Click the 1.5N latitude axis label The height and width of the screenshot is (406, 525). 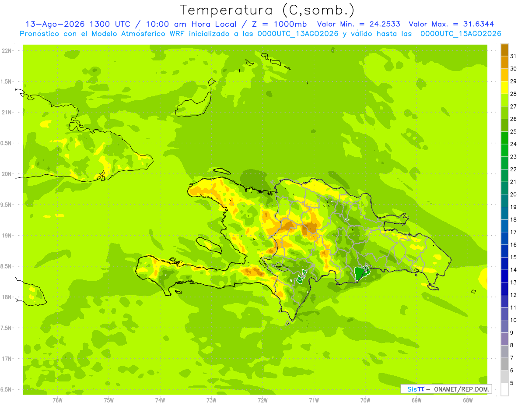click(x=7, y=81)
